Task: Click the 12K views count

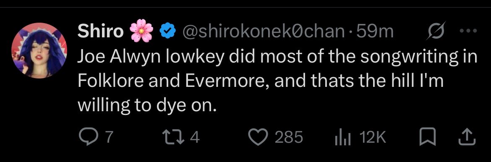Action: [373, 137]
